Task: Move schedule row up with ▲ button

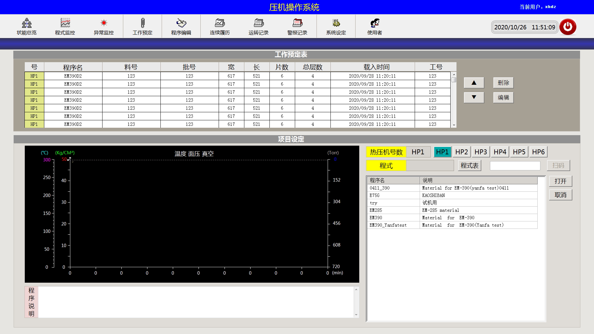Action: click(474, 83)
